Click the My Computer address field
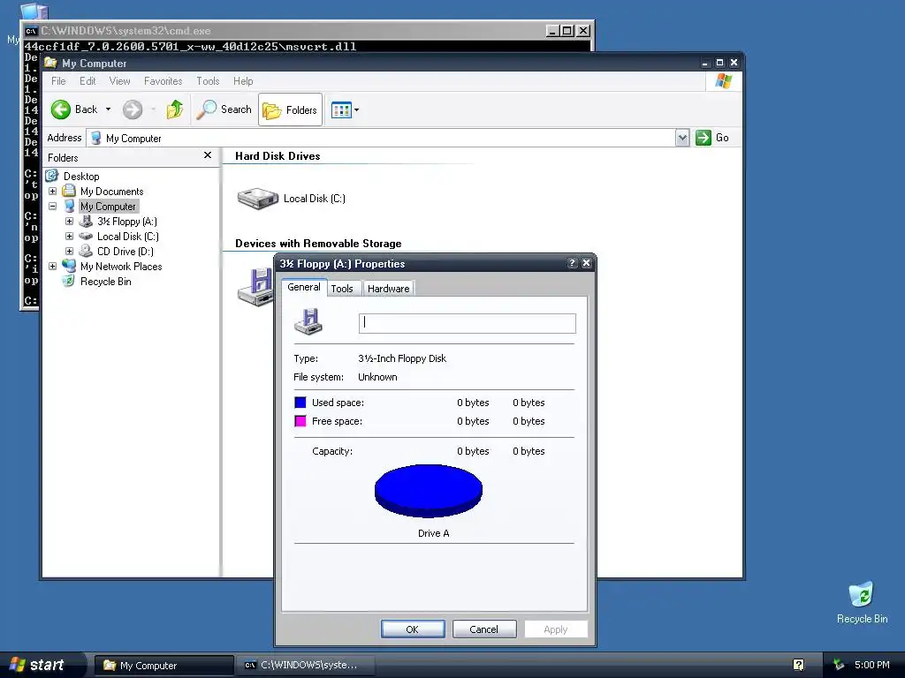 [381, 139]
